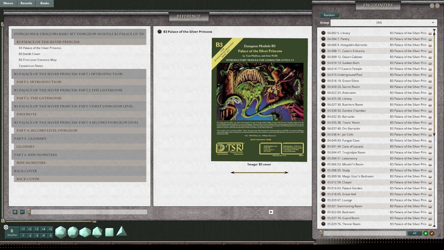Expand Part 1 Introduction chapter header
The height and width of the screenshot is (250, 444).
[79, 74]
